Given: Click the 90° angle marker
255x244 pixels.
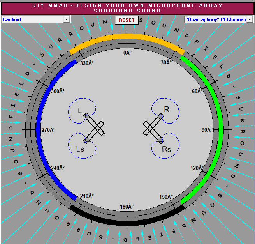Looking at the screenshot, I should 207,130.
